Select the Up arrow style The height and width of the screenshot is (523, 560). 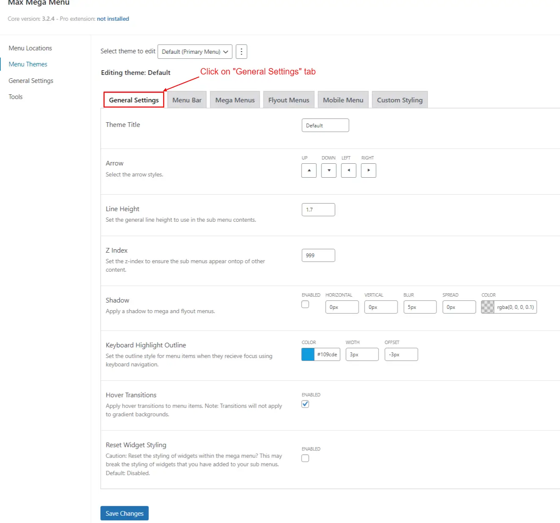[x=309, y=171]
